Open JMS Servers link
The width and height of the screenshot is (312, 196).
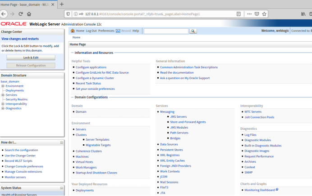(x=178, y=117)
